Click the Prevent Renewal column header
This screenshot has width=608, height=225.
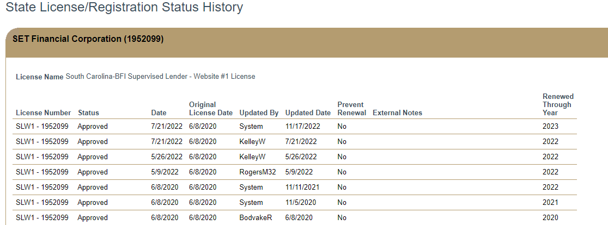coord(351,109)
